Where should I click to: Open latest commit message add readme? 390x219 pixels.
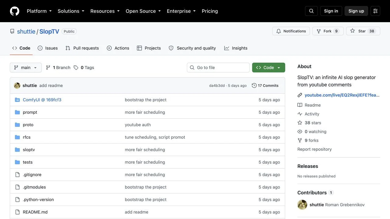(x=51, y=85)
